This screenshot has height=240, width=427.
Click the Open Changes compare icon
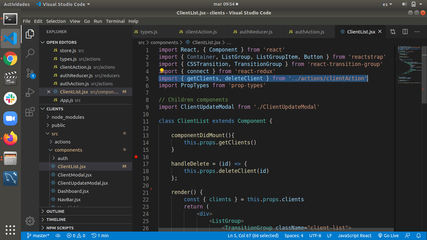tap(393, 32)
